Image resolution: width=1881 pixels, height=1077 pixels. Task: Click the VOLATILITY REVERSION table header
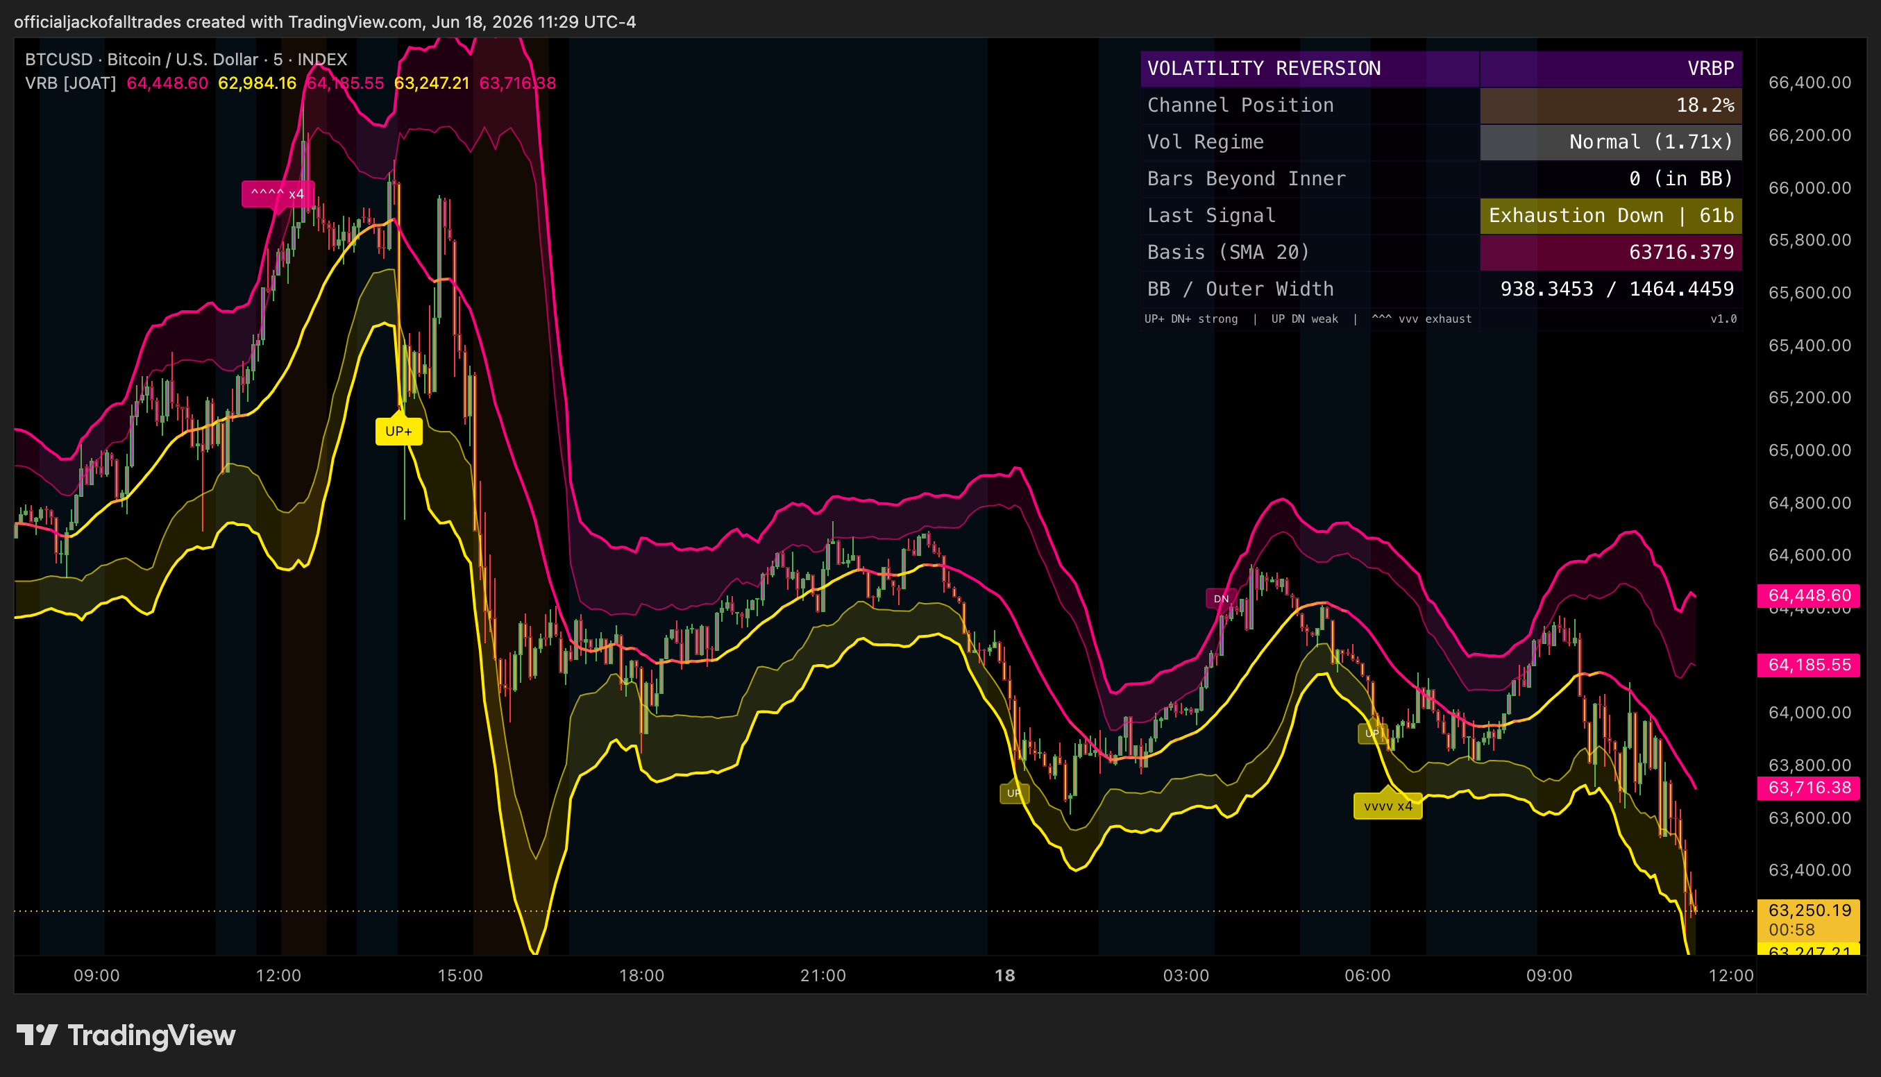point(1309,69)
